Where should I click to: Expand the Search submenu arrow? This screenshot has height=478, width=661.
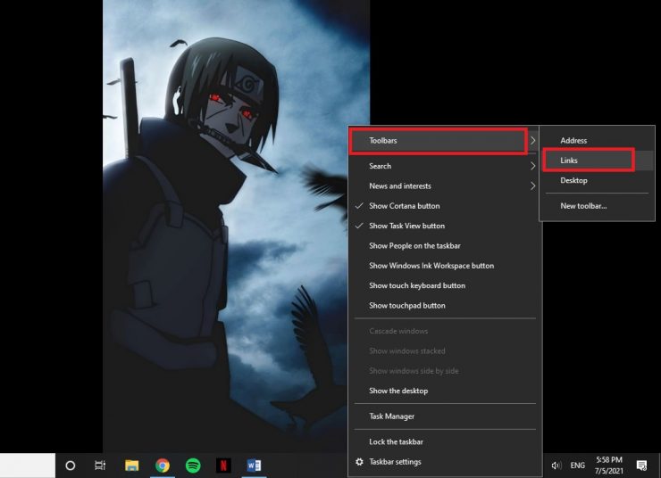pos(533,166)
